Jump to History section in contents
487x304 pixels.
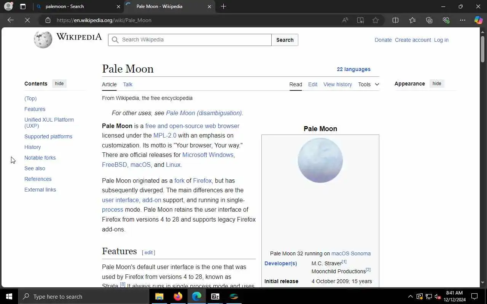[32, 147]
